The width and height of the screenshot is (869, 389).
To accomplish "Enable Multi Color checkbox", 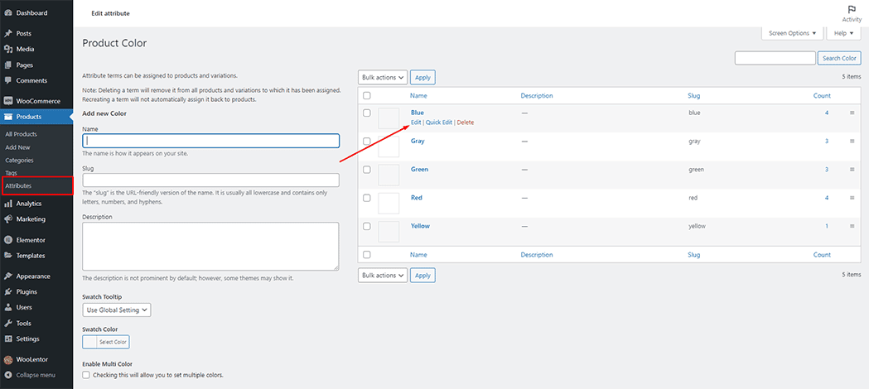I will (x=87, y=375).
